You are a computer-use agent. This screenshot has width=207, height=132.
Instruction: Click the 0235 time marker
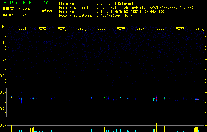click(101, 28)
